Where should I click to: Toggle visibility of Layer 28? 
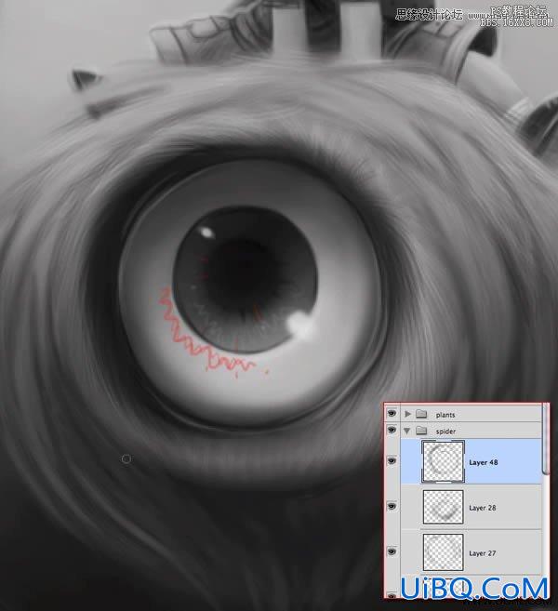click(x=392, y=506)
